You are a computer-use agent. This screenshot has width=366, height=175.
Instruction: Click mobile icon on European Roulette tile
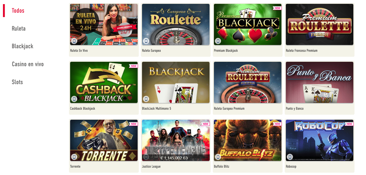click(146, 41)
